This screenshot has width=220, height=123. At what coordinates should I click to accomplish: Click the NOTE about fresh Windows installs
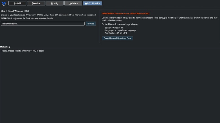(27, 19)
